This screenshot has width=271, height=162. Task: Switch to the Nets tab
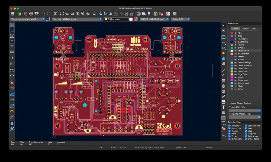(x=254, y=28)
